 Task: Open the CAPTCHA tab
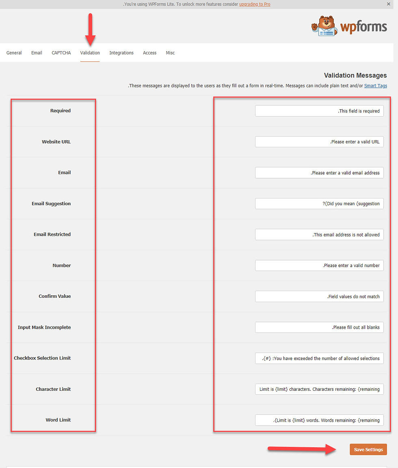pyautogui.click(x=61, y=53)
